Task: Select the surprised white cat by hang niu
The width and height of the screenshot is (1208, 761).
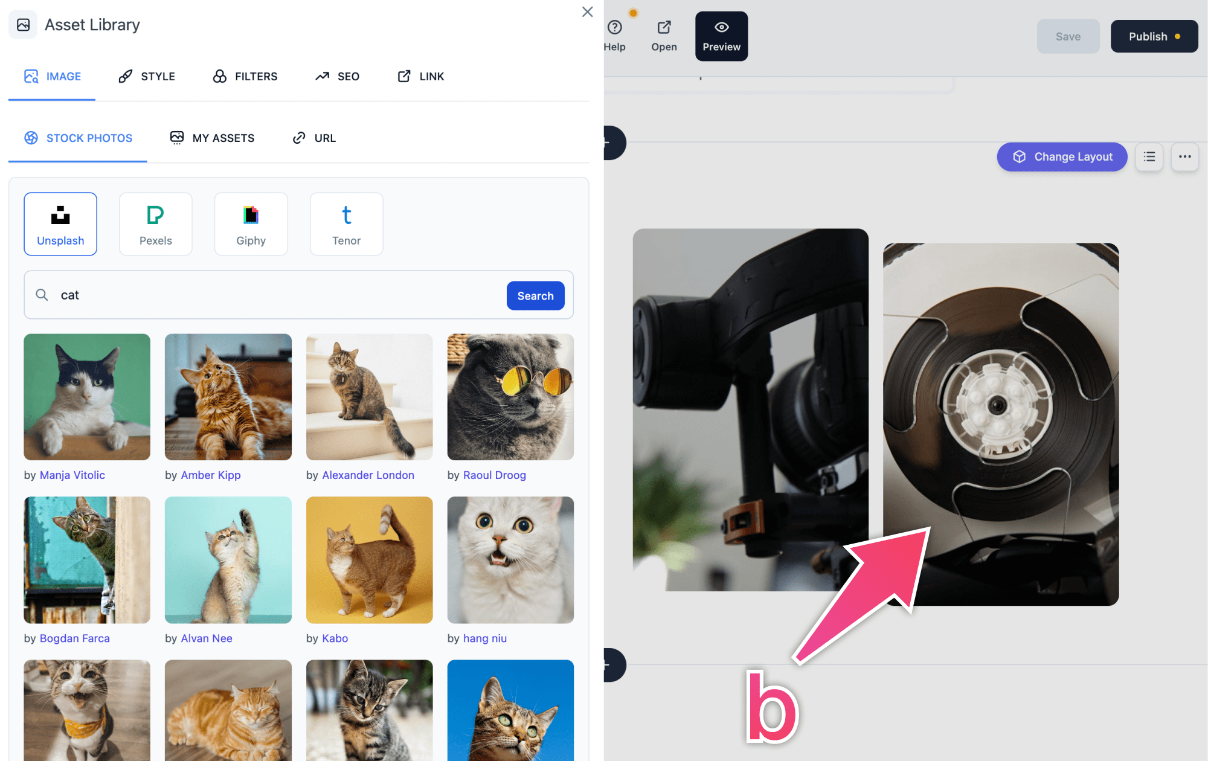Action: tap(510, 560)
